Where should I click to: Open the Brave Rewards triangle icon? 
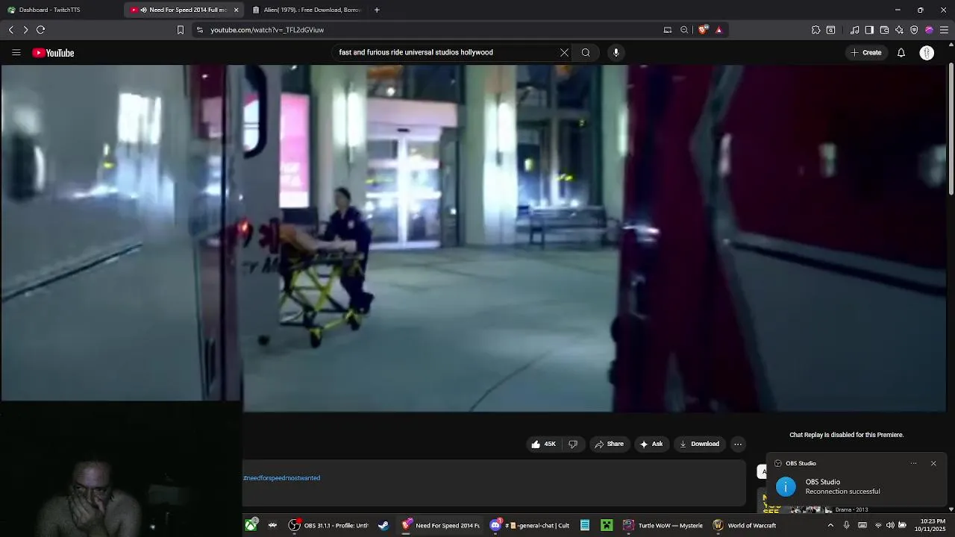pyautogui.click(x=718, y=30)
